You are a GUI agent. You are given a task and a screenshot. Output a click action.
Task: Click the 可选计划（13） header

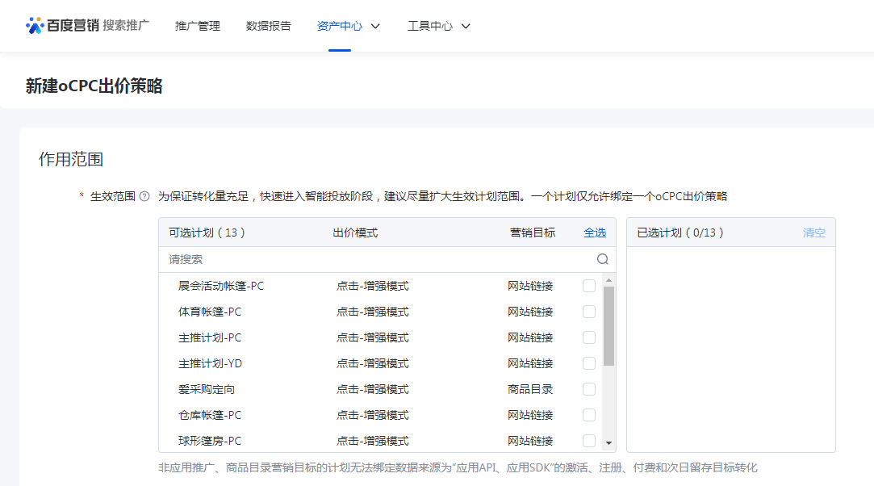[207, 233]
